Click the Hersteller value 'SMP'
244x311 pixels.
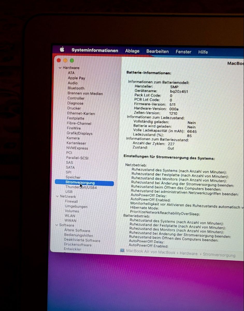(x=174, y=87)
